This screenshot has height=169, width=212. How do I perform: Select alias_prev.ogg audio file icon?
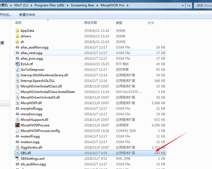click(17, 58)
